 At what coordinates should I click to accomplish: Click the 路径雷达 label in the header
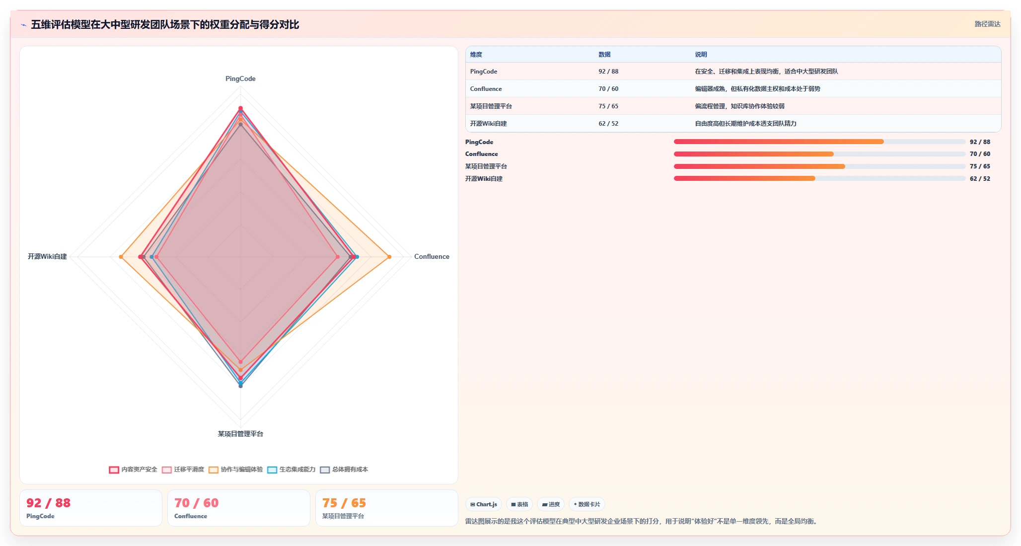pos(987,24)
